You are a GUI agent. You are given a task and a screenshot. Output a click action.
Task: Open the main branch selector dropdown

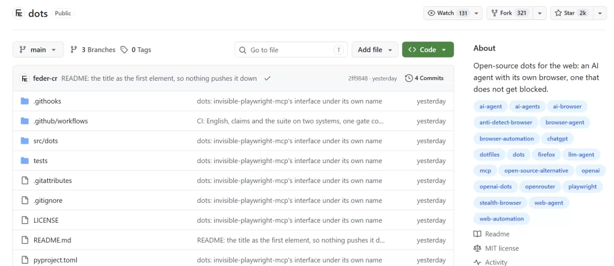coord(38,50)
